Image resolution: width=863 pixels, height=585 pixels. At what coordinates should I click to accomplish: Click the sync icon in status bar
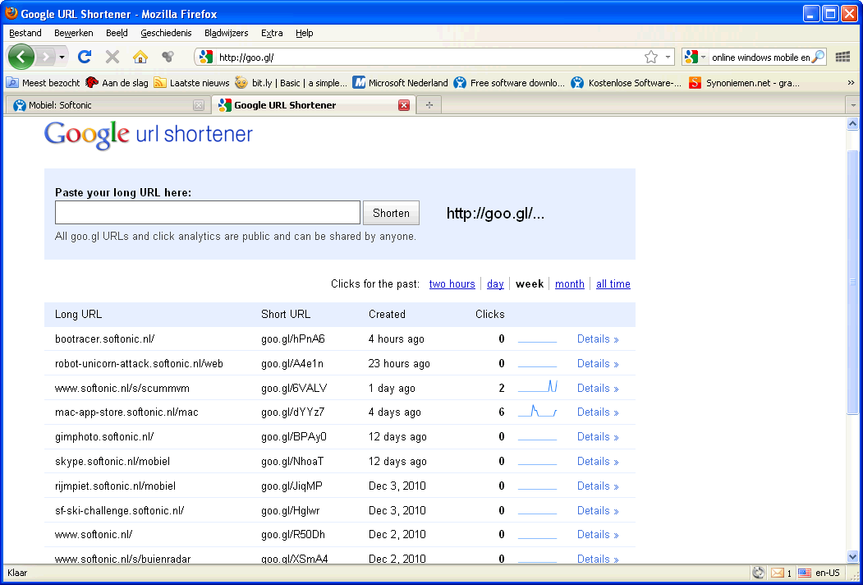point(758,573)
